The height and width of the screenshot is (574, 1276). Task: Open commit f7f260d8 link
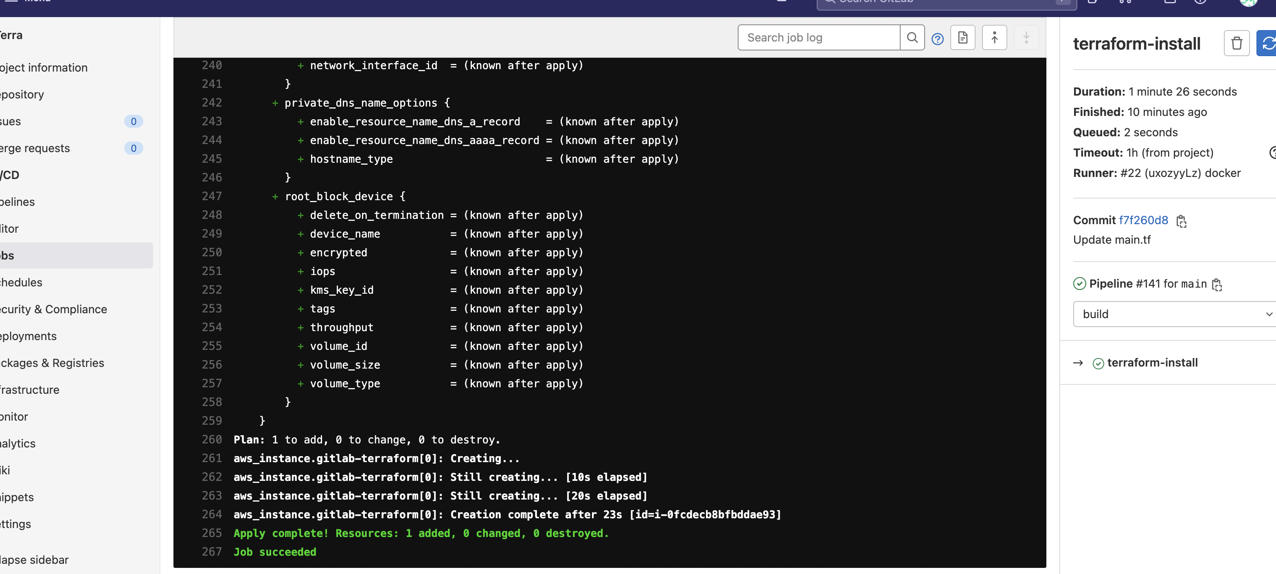[1144, 220]
